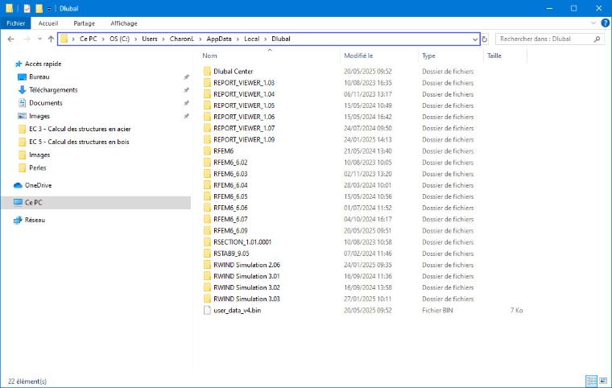This screenshot has height=388, width=612.
Task: Open the Help question mark icon
Action: click(x=606, y=23)
